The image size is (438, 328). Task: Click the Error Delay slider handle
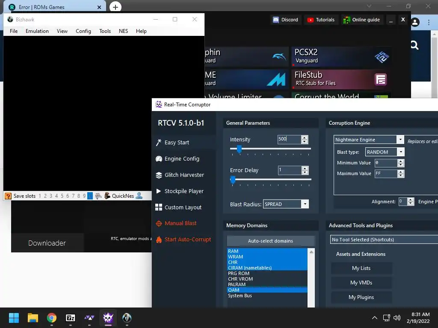pyautogui.click(x=233, y=180)
